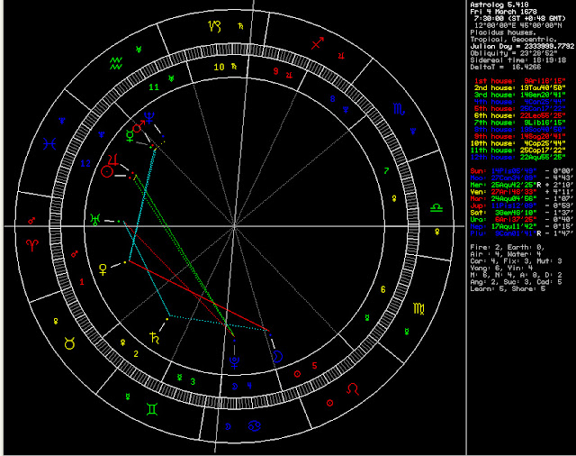Click the 'Astrolog 5.41G' title text
Screen dimensions: 576x456
[499, 5]
